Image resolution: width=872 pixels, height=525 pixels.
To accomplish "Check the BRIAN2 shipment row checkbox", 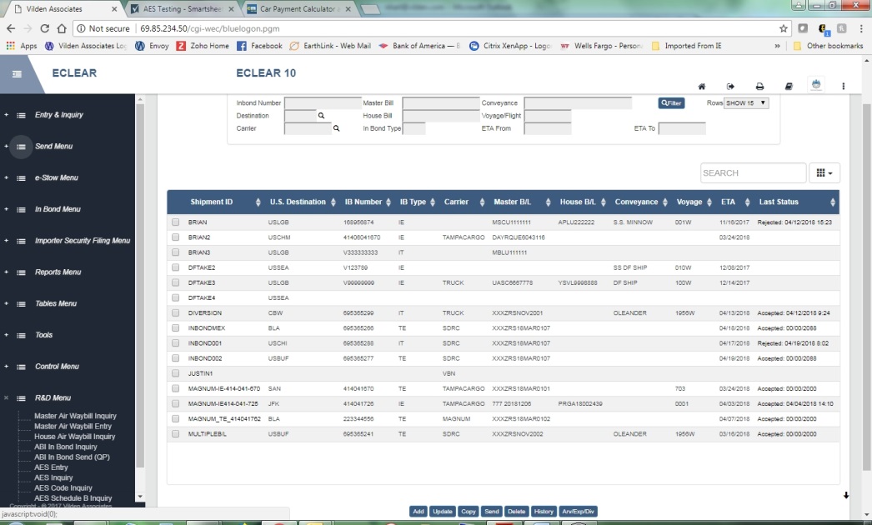I will click(x=176, y=237).
